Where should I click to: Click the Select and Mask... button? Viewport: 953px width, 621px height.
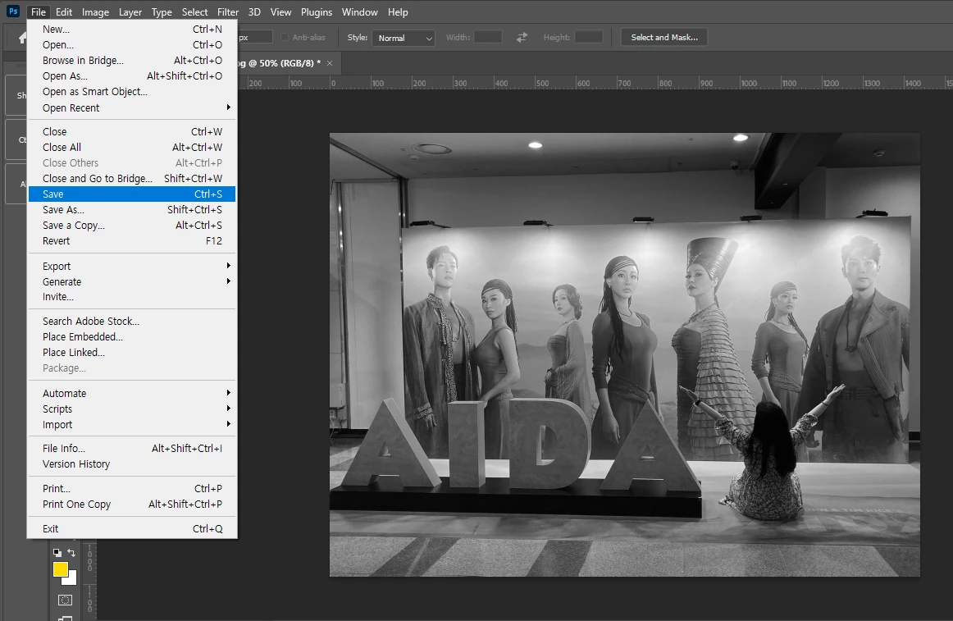tap(664, 37)
